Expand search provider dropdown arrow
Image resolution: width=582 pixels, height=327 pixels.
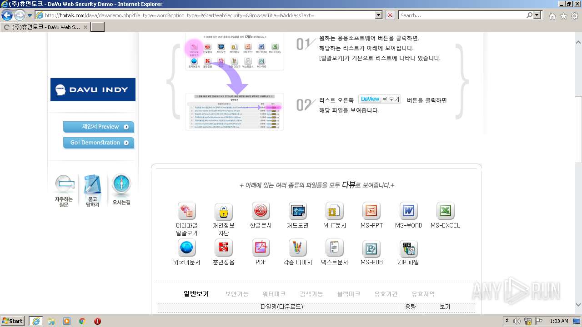pyautogui.click(x=538, y=15)
